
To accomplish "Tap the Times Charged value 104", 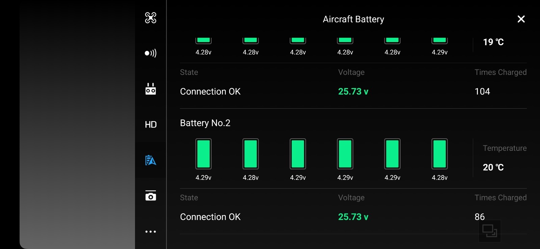I will coord(482,91).
